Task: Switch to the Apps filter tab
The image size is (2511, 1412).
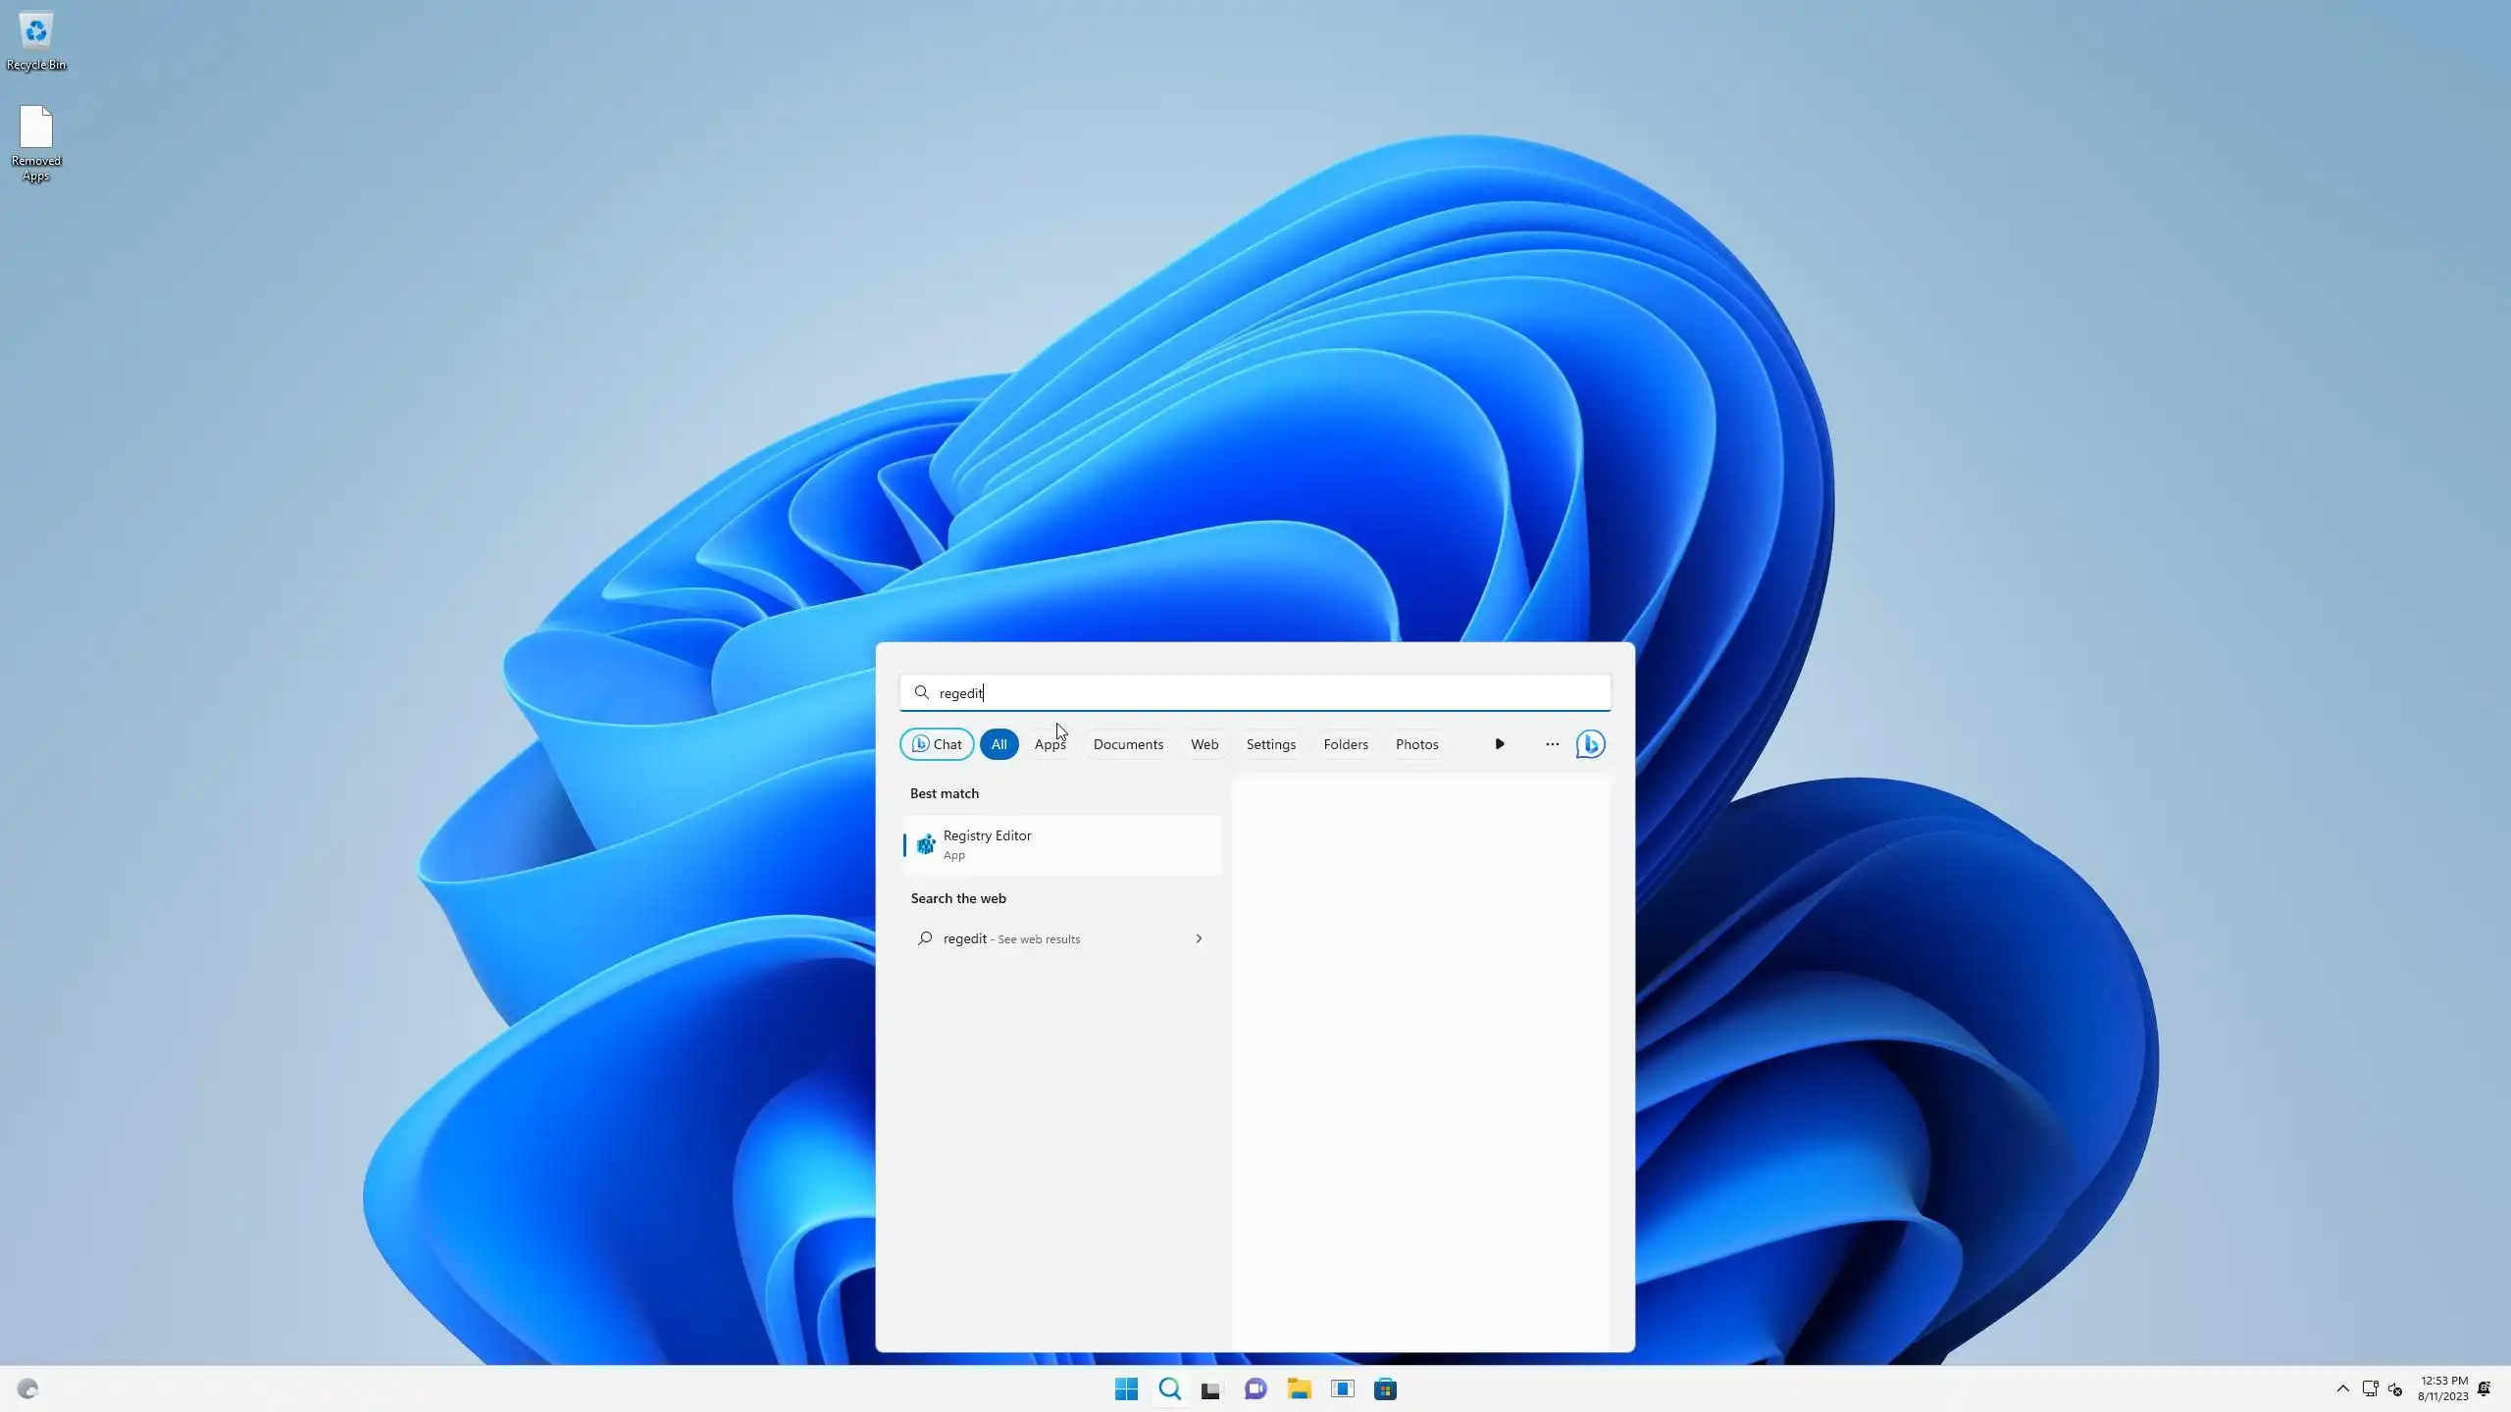Action: (x=1050, y=744)
